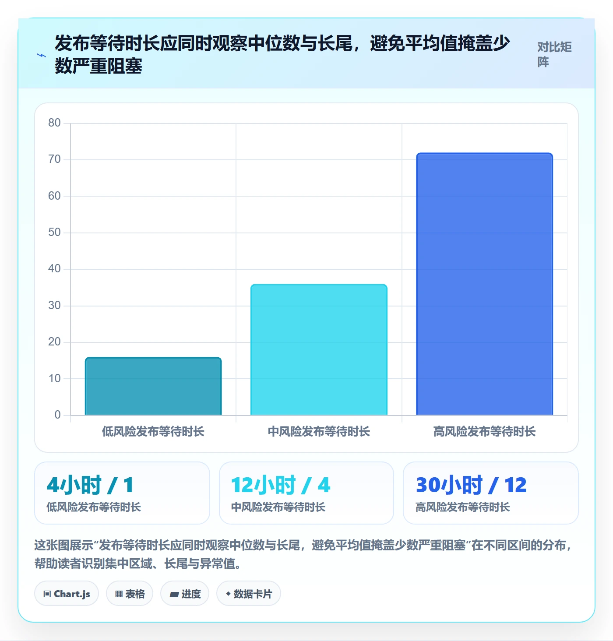The width and height of the screenshot is (613, 641).
Task: Click the chart title starting with 发布等待时长应同时观察
Action: coord(282,54)
